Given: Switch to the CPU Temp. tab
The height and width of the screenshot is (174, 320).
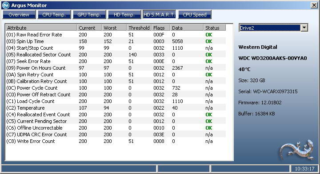Looking at the screenshot, I should 54,15.
